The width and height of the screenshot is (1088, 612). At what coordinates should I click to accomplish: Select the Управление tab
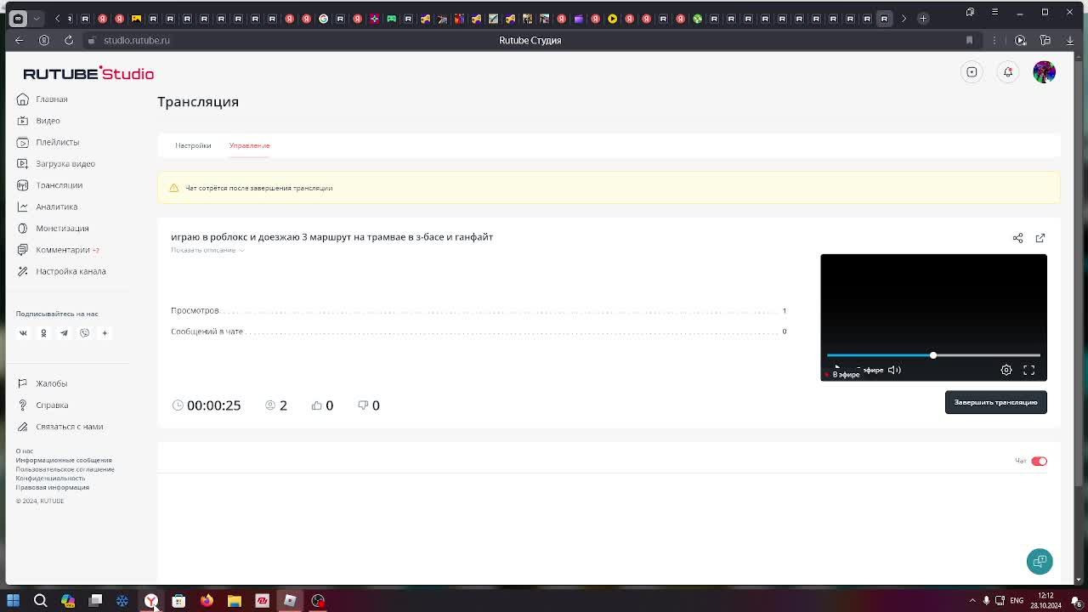click(x=249, y=145)
